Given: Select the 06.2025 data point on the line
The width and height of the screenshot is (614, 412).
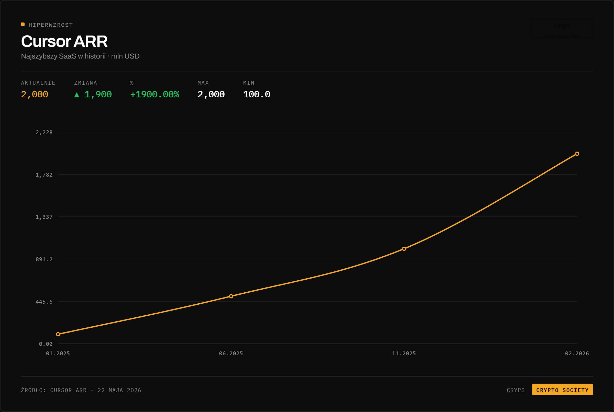Looking at the screenshot, I should [x=231, y=296].
